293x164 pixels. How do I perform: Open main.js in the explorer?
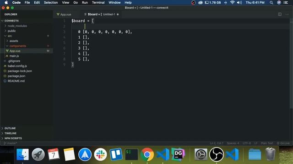14,56
